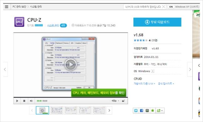Toggle fullscreen video mode

tap(123, 101)
